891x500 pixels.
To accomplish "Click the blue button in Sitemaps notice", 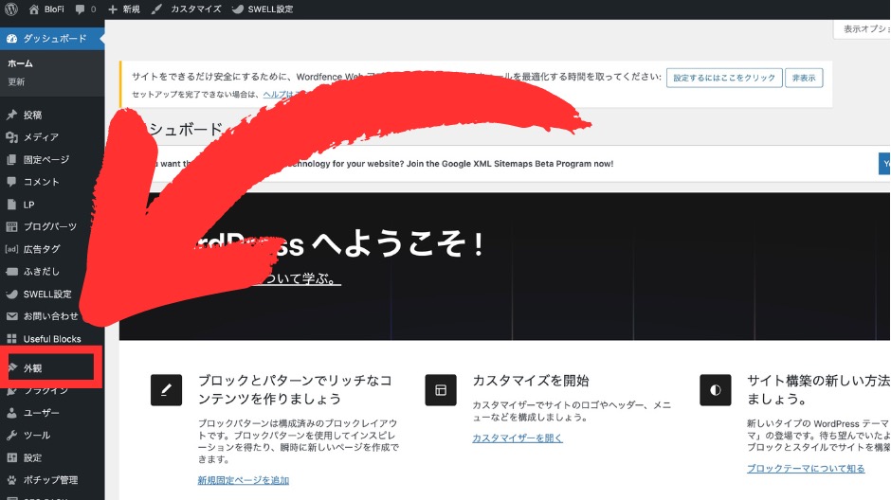I will (x=884, y=164).
